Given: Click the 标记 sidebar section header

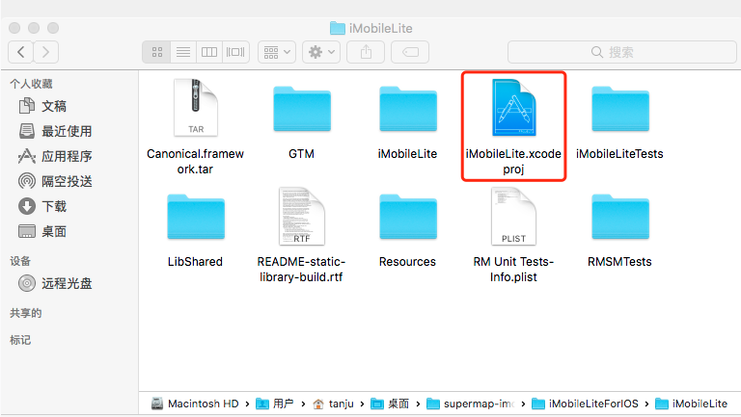Looking at the screenshot, I should pyautogui.click(x=20, y=340).
